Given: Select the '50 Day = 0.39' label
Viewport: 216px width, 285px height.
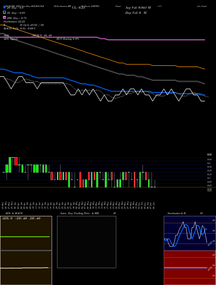Looking at the screenshot, I should pos(16,13).
